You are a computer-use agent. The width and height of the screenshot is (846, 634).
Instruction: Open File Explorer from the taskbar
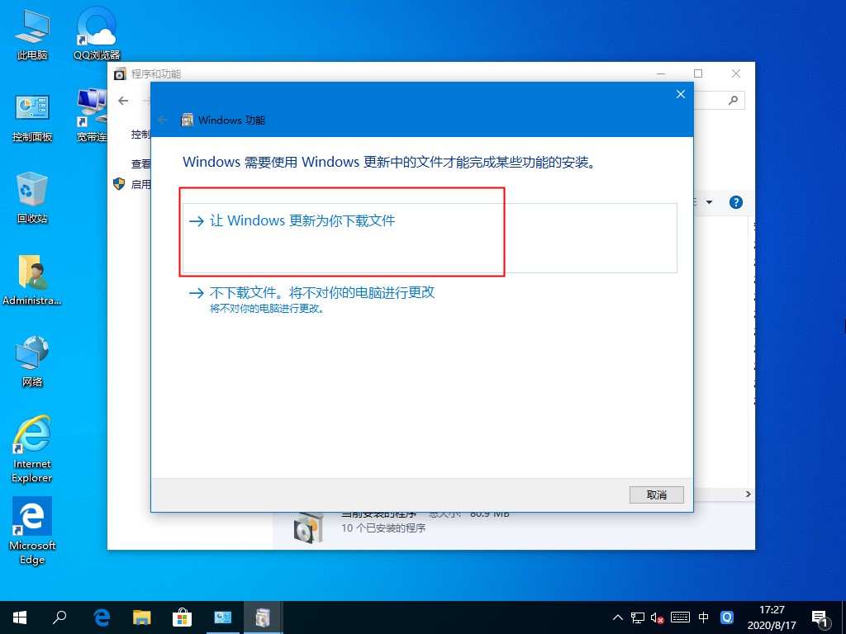[x=142, y=617]
